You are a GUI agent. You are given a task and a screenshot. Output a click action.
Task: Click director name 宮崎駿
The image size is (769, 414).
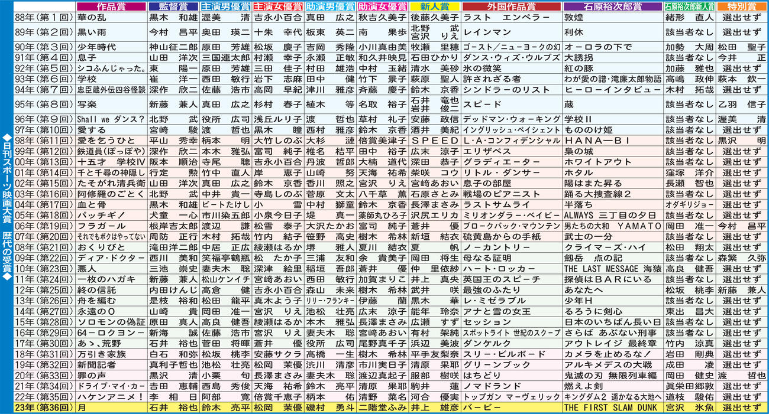pyautogui.click(x=173, y=129)
